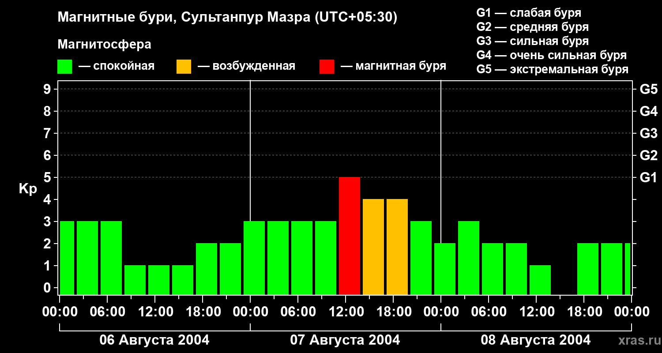Click the green bar above 12:00 on 08 Августа
Image resolution: width=662 pixels, height=353 pixels.
(540, 280)
